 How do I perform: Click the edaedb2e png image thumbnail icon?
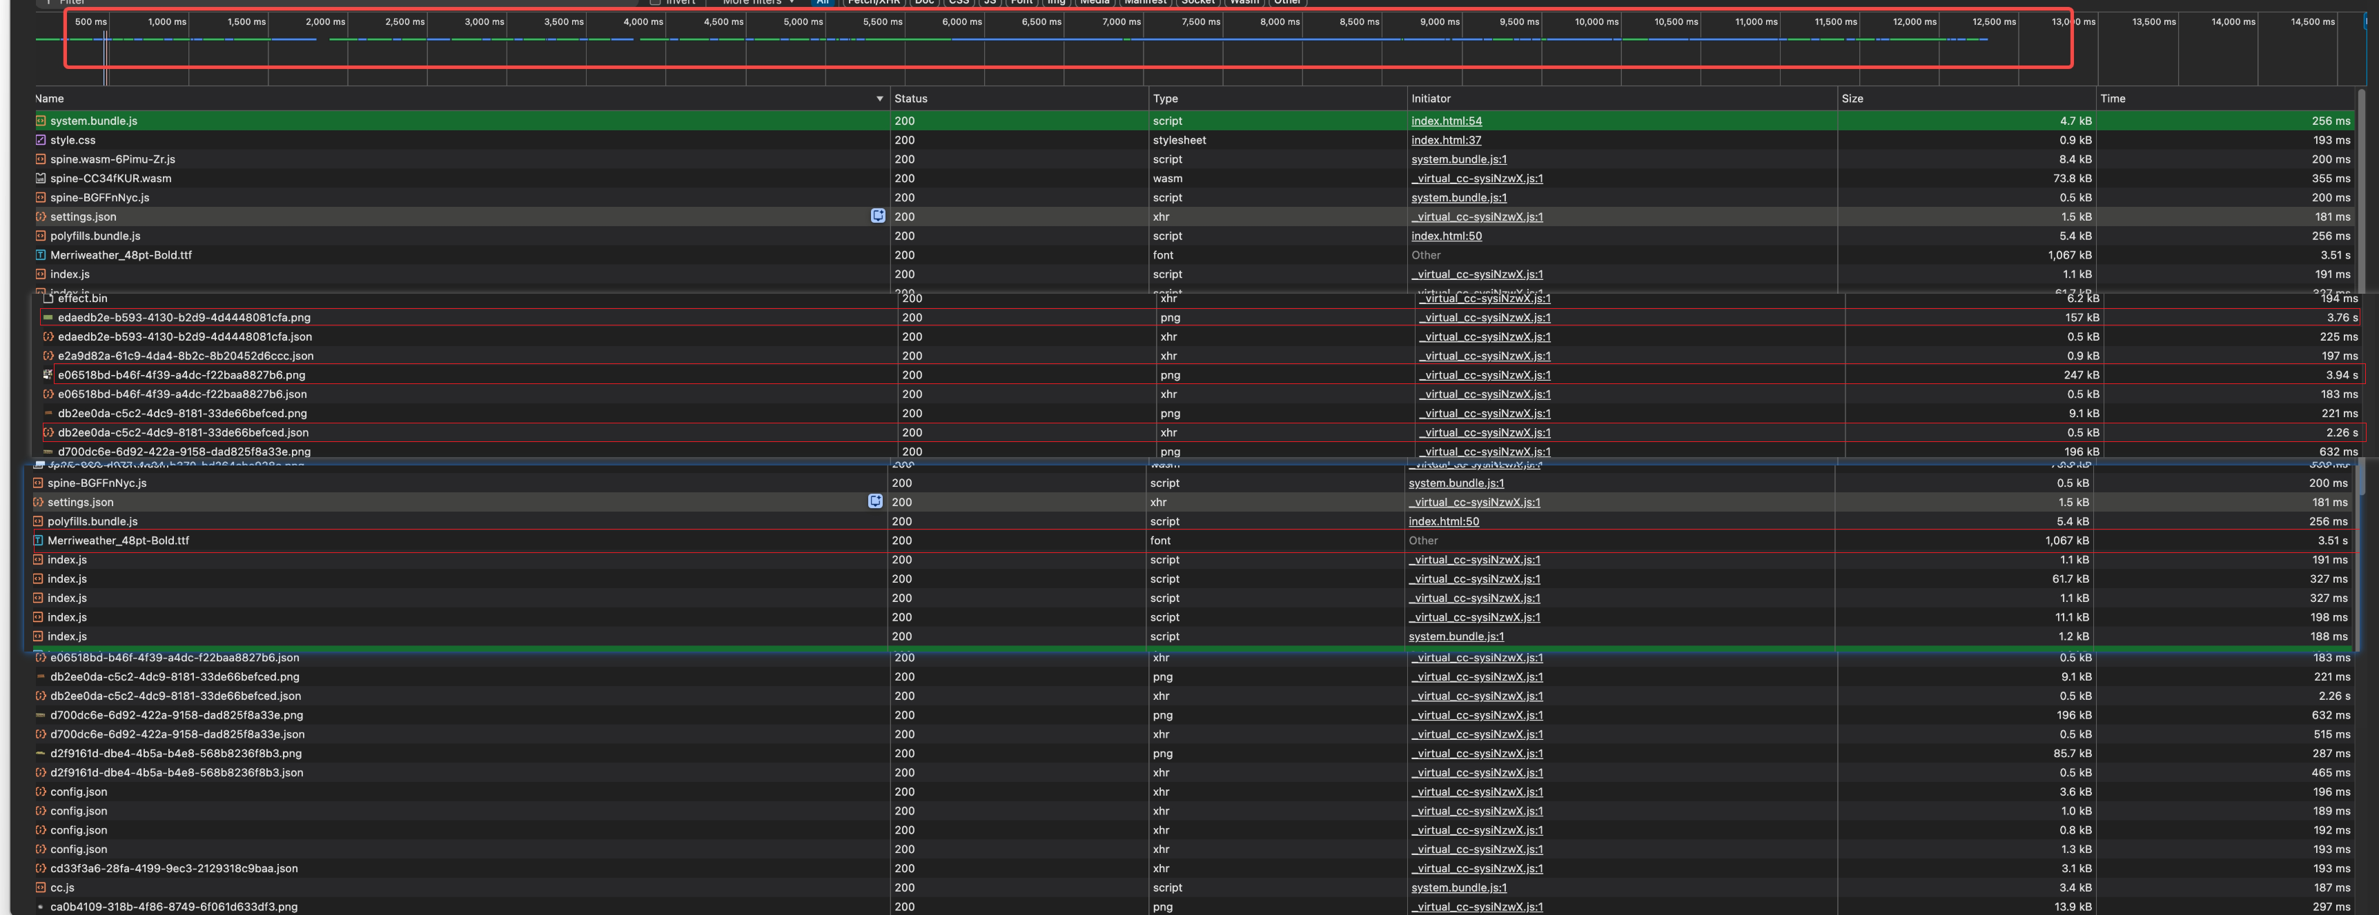tap(48, 317)
